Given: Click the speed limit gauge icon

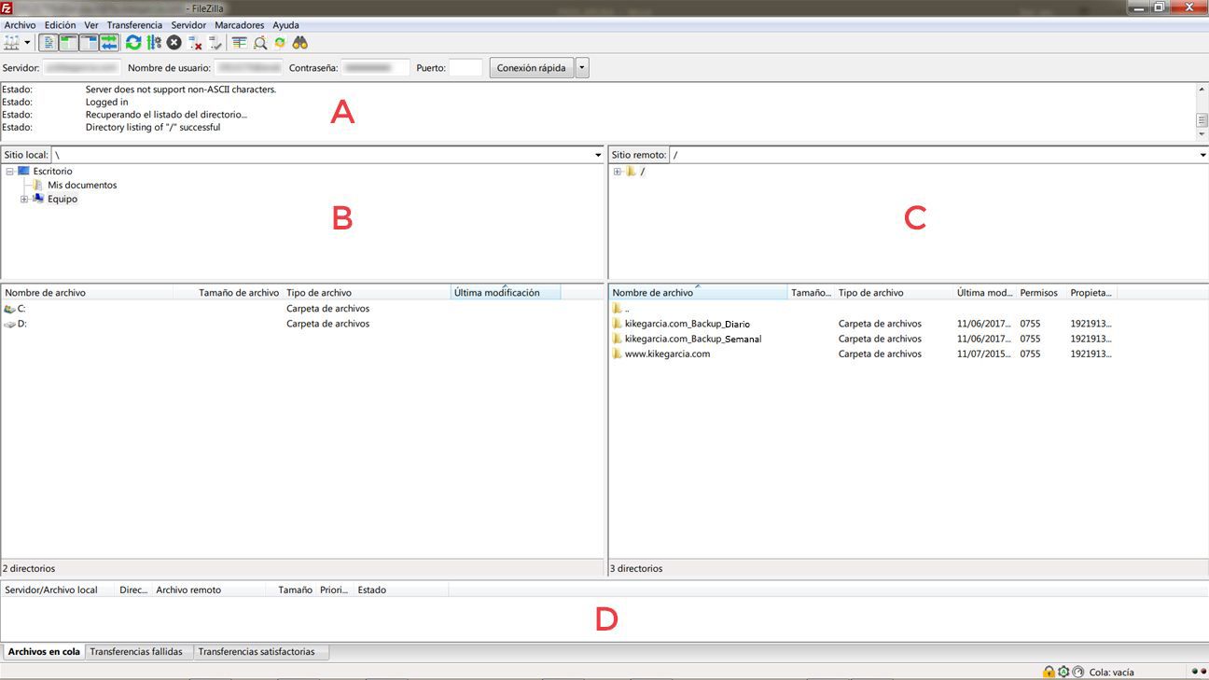Looking at the screenshot, I should coord(1078,672).
